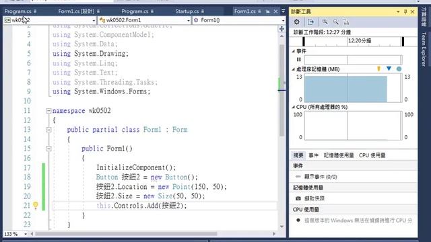Click the CPU usage graph area
The image size is (431, 242).
coord(353,126)
